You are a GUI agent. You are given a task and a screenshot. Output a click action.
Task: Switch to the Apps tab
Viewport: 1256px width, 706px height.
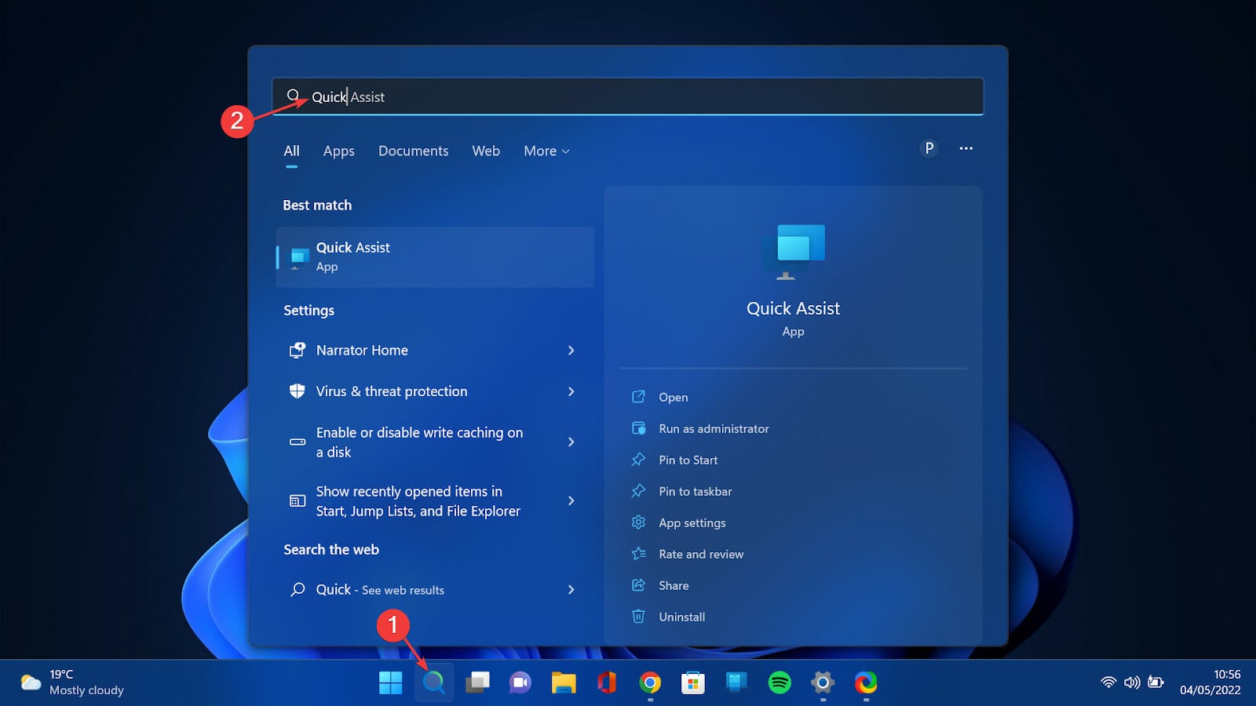338,151
